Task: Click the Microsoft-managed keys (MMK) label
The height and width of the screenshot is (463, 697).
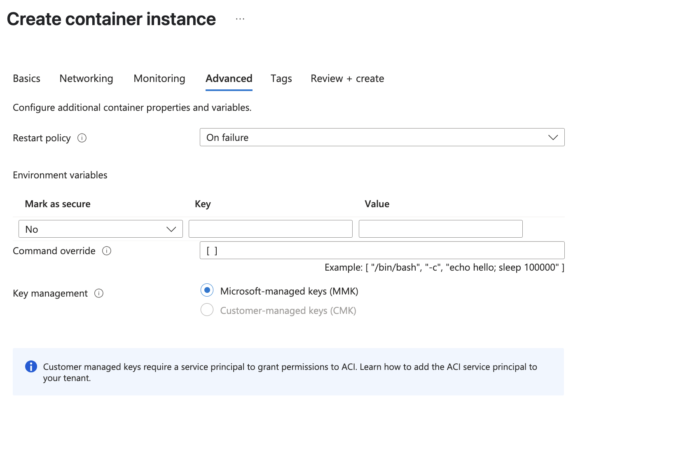Action: pos(289,291)
